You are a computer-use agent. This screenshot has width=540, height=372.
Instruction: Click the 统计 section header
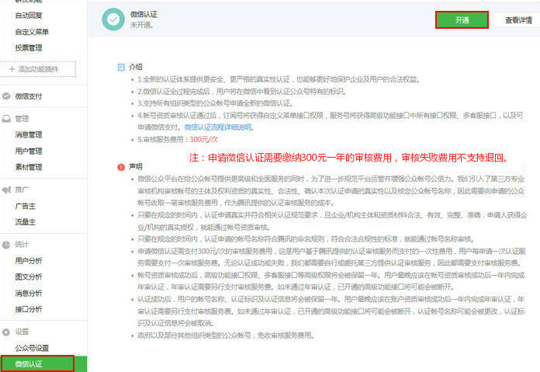point(22,245)
